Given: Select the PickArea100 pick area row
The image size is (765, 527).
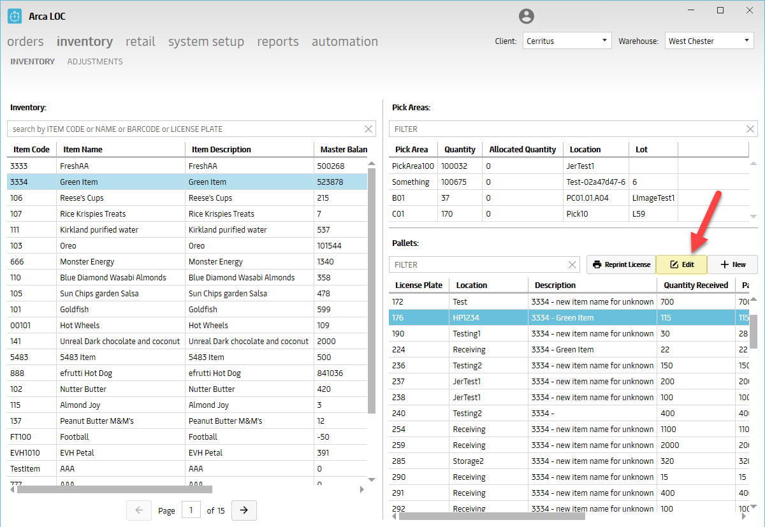Looking at the screenshot, I should tap(569, 166).
